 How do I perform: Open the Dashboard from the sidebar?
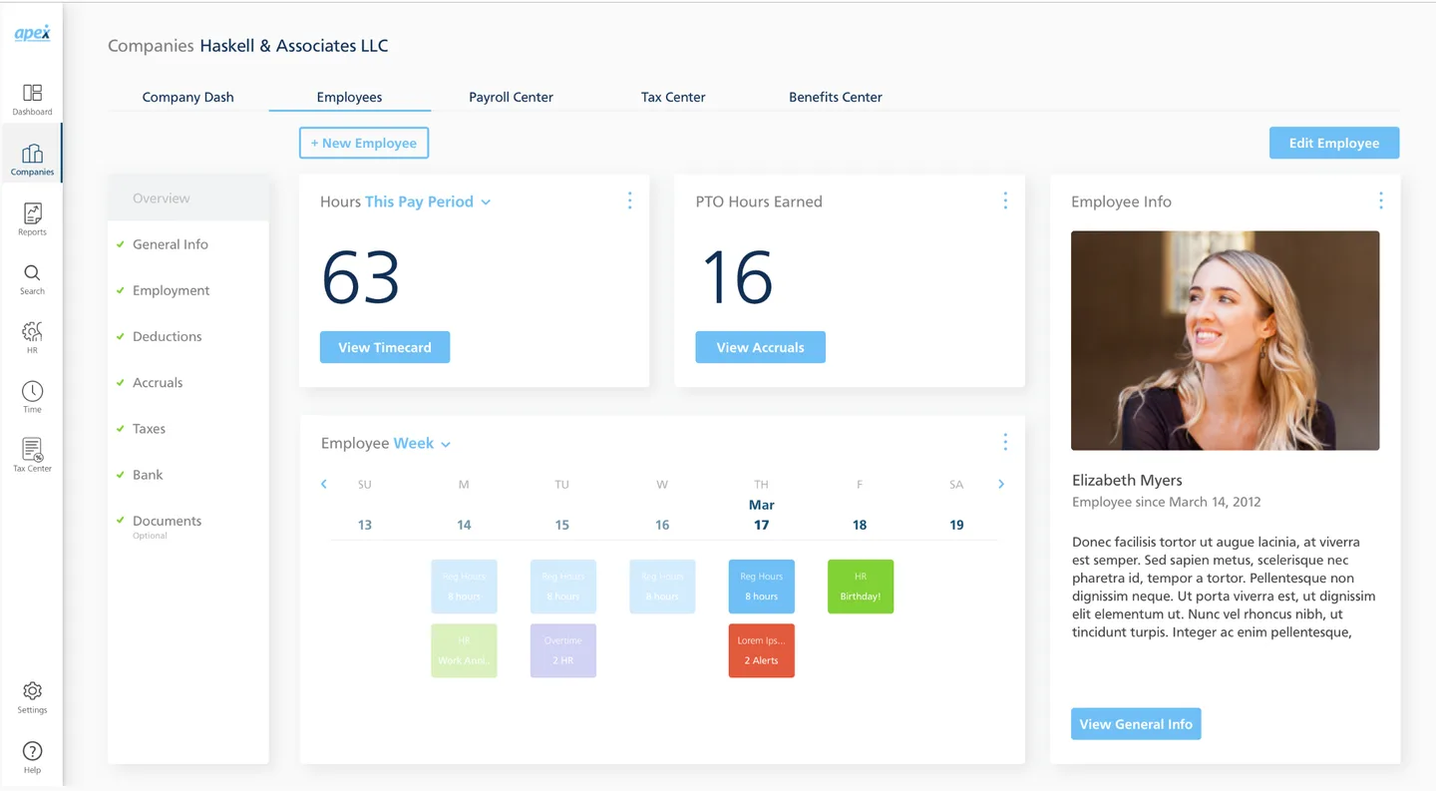click(32, 97)
